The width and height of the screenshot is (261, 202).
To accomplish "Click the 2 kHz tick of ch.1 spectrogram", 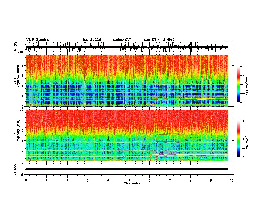I will pyautogui.click(x=23, y=96).
